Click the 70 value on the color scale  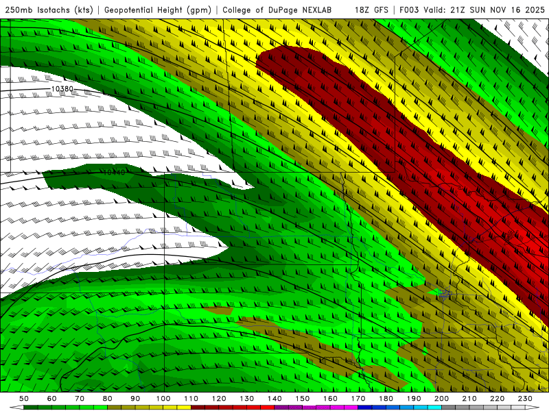[80, 399]
